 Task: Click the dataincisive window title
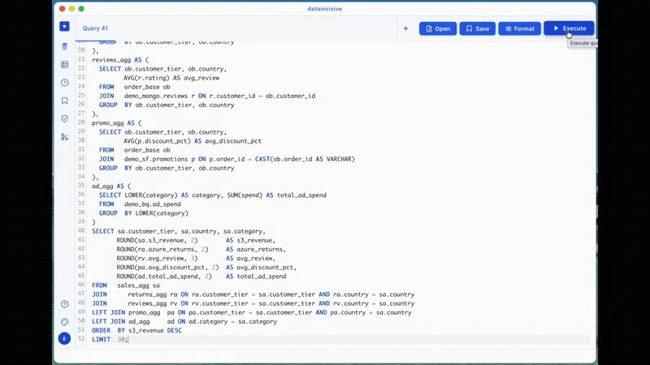tap(324, 9)
